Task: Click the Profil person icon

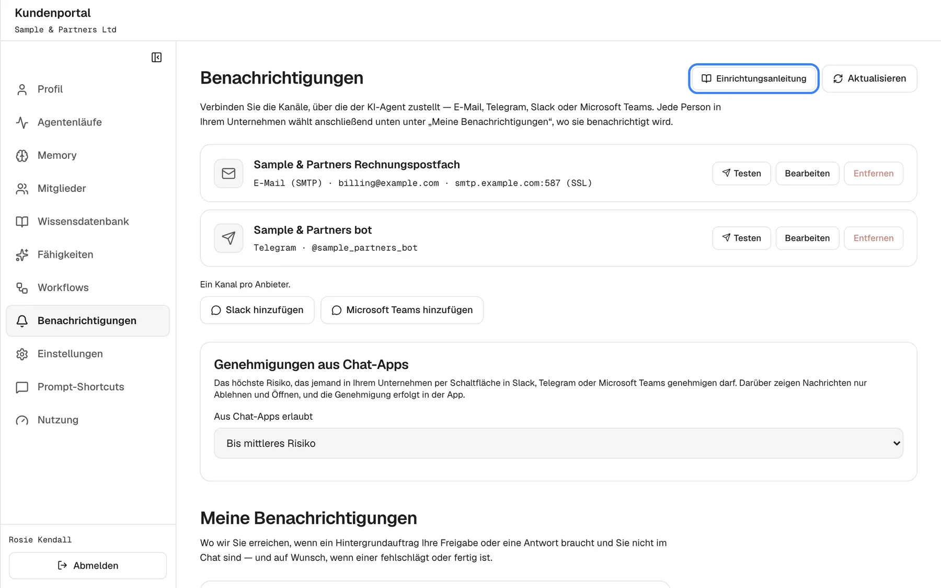Action: click(x=22, y=89)
